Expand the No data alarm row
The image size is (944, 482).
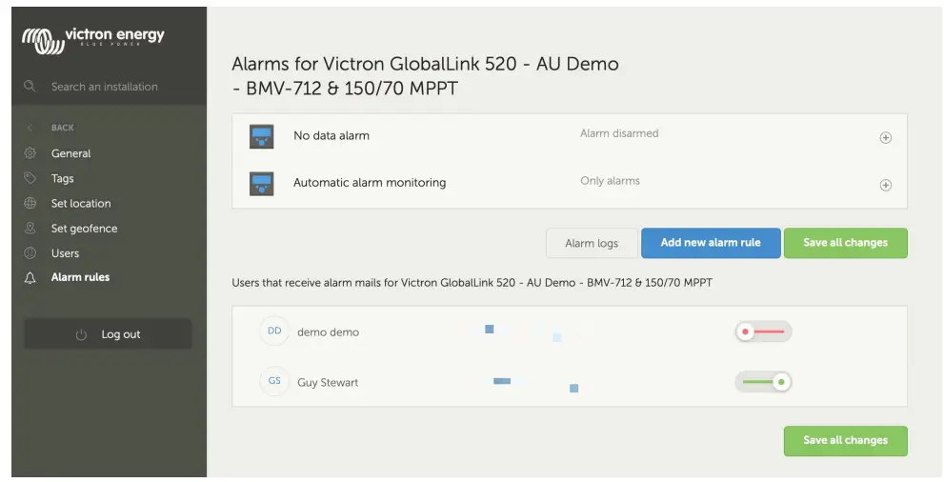[885, 137]
